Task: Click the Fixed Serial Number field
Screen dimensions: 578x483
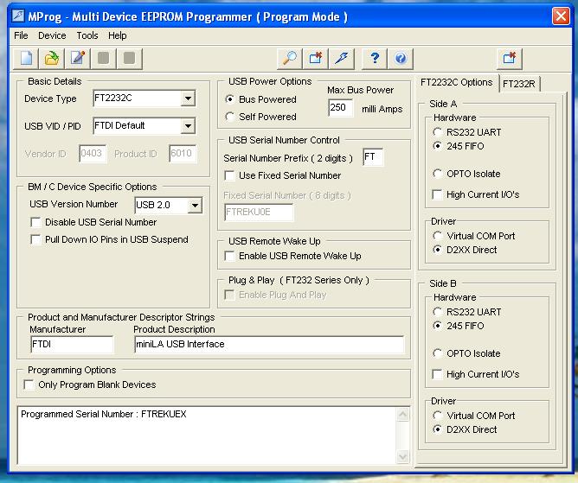Action: (259, 213)
